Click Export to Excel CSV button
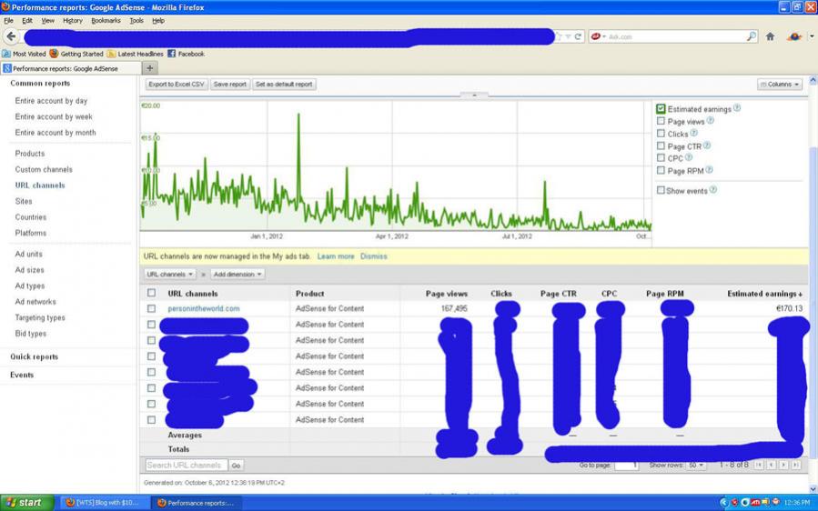 [177, 85]
